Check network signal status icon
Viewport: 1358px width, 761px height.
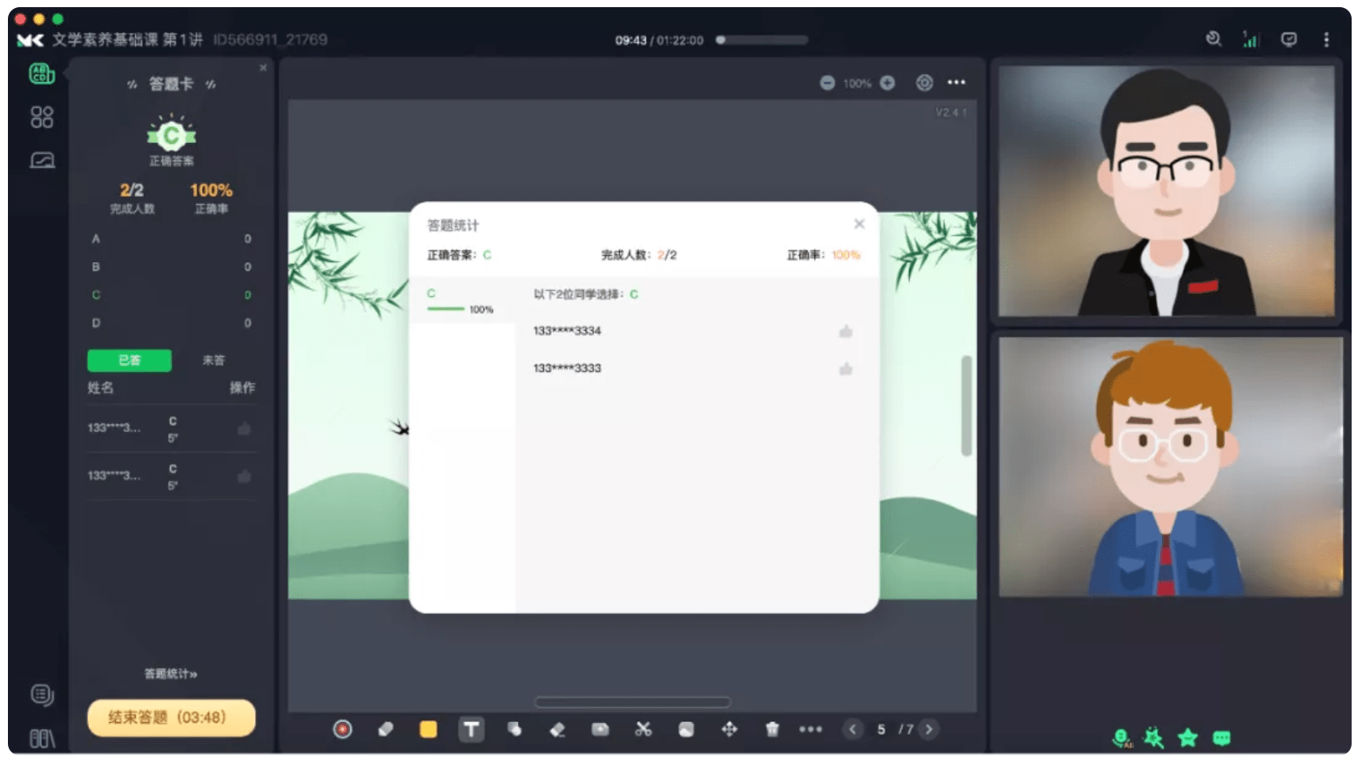(1251, 39)
